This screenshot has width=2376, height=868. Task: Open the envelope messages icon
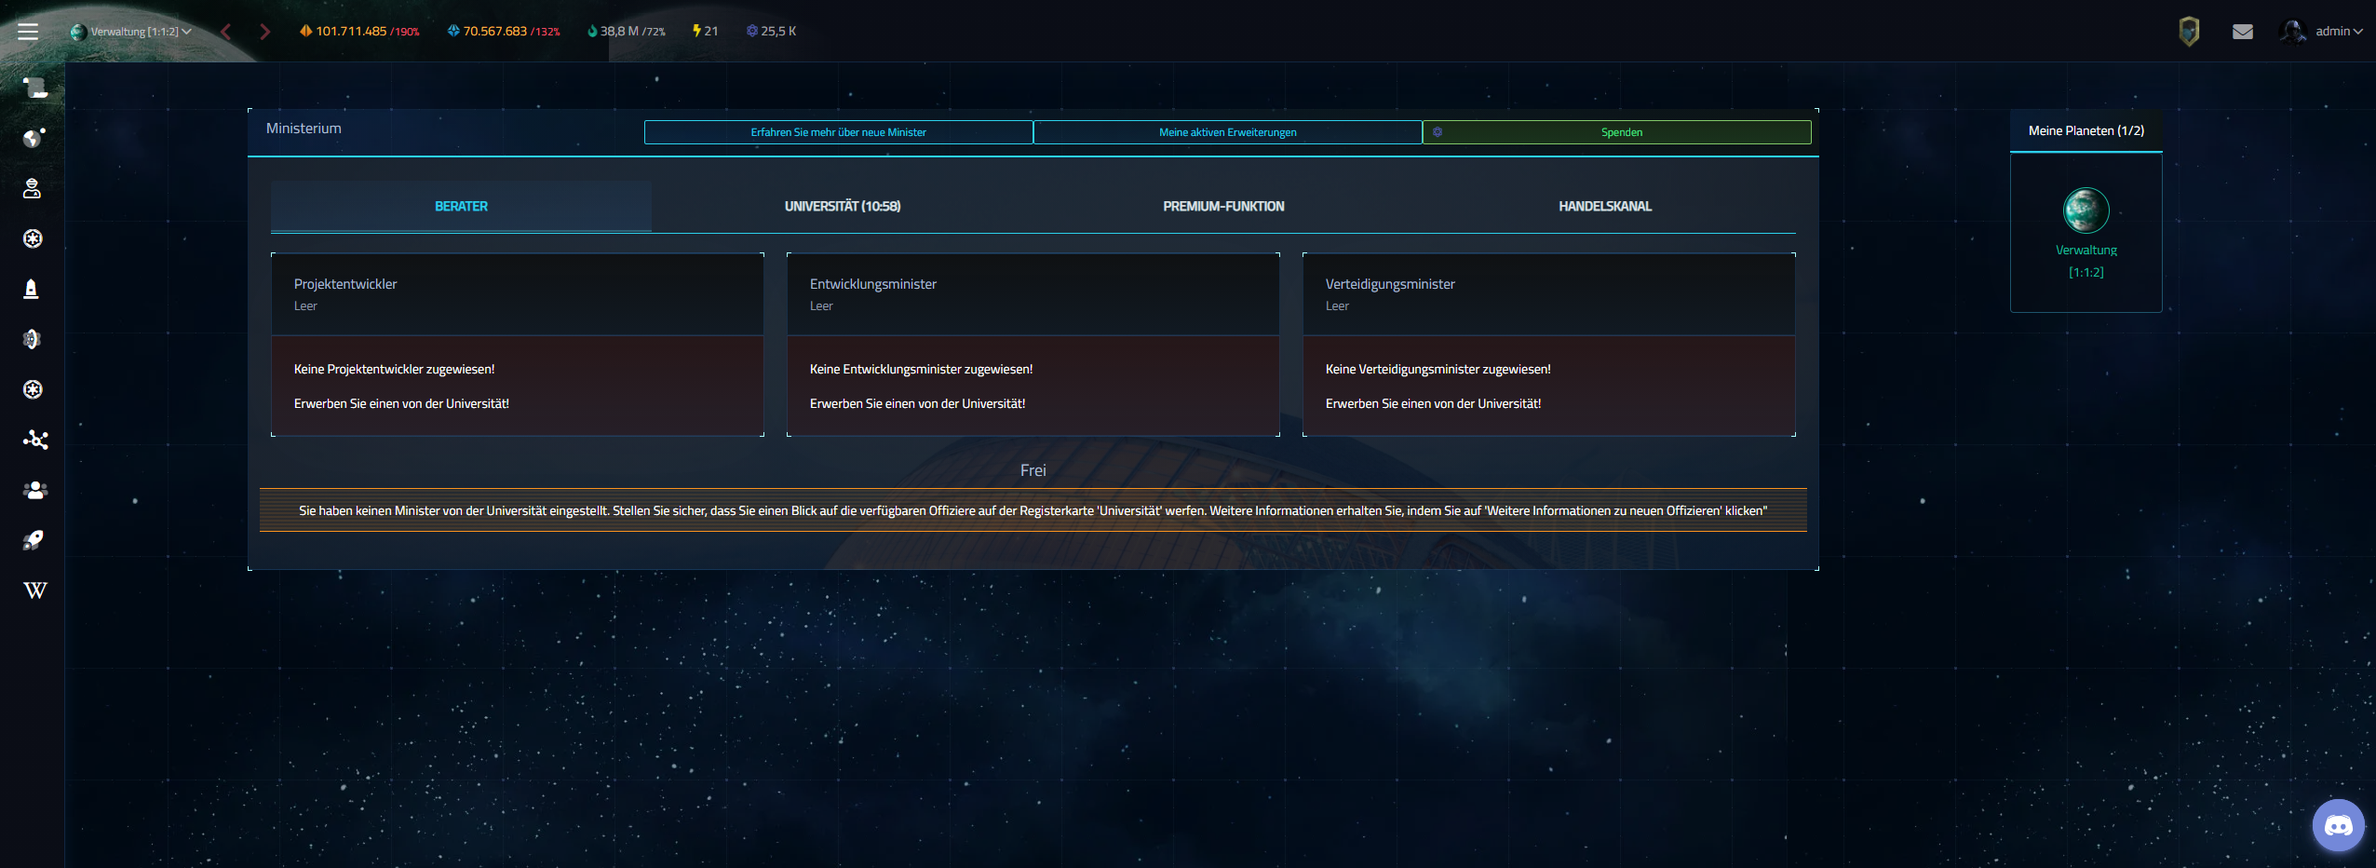pyautogui.click(x=2242, y=32)
